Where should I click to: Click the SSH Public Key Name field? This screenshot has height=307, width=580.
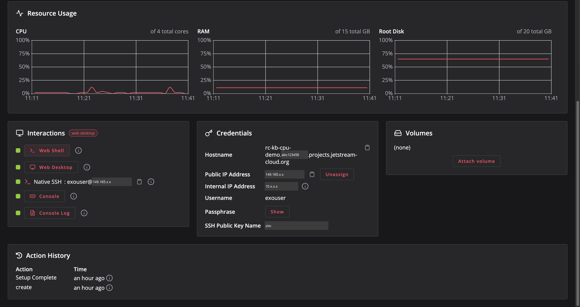click(x=296, y=225)
